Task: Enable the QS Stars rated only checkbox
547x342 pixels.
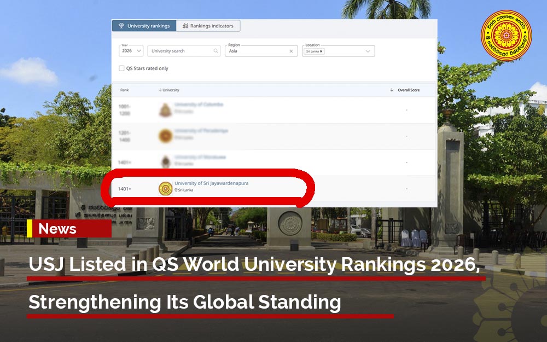Action: pos(121,68)
